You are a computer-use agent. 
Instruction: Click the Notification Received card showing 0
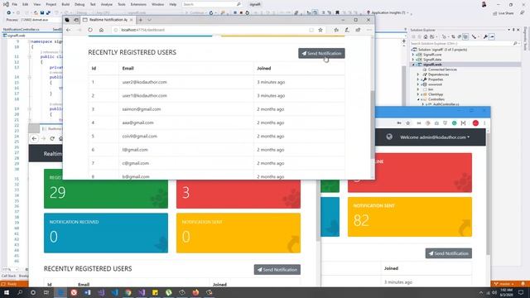[106, 233]
